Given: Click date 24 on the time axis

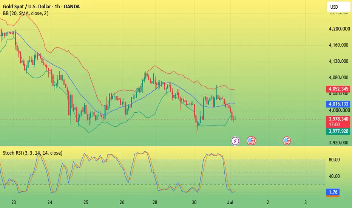Looking at the screenshot, I should [50, 202].
